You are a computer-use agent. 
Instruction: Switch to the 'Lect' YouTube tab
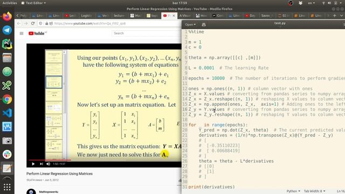(70, 16)
